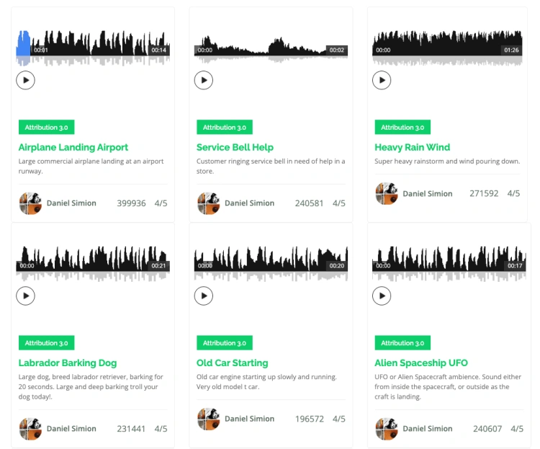Click description 'Old car engine starting up slowly and running.'
The width and height of the screenshot is (540, 449).
coord(266,377)
